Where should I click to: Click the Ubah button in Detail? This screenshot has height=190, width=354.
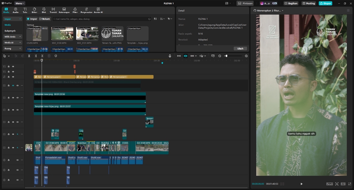click(240, 49)
